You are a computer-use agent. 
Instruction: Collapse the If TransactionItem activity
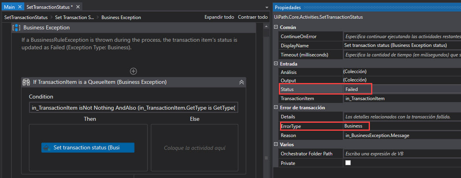tap(241, 82)
